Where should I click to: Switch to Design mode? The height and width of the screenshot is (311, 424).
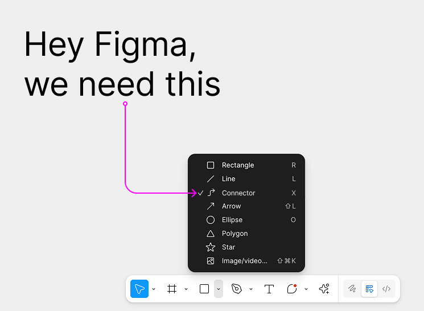[369, 289]
